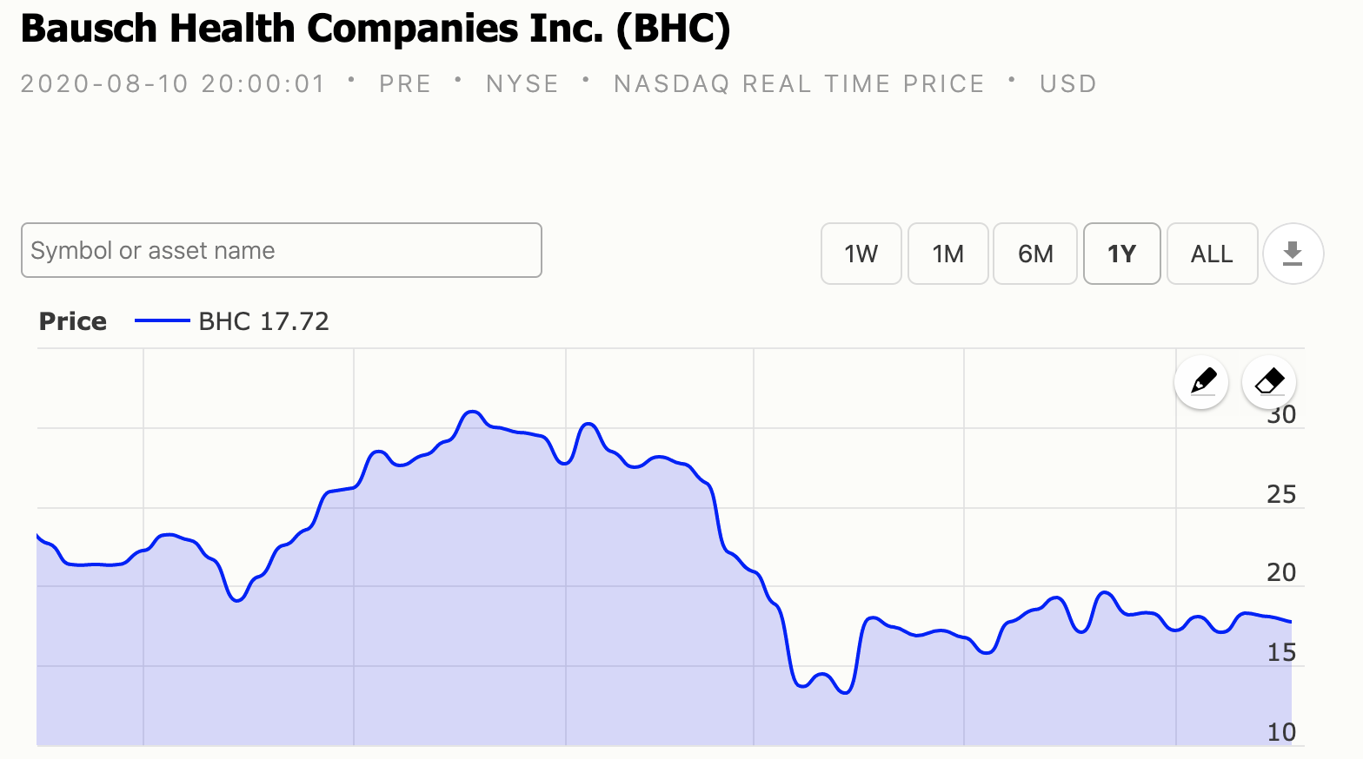Click the last data point of the price line
The height and width of the screenshot is (759, 1363).
tap(1291, 622)
